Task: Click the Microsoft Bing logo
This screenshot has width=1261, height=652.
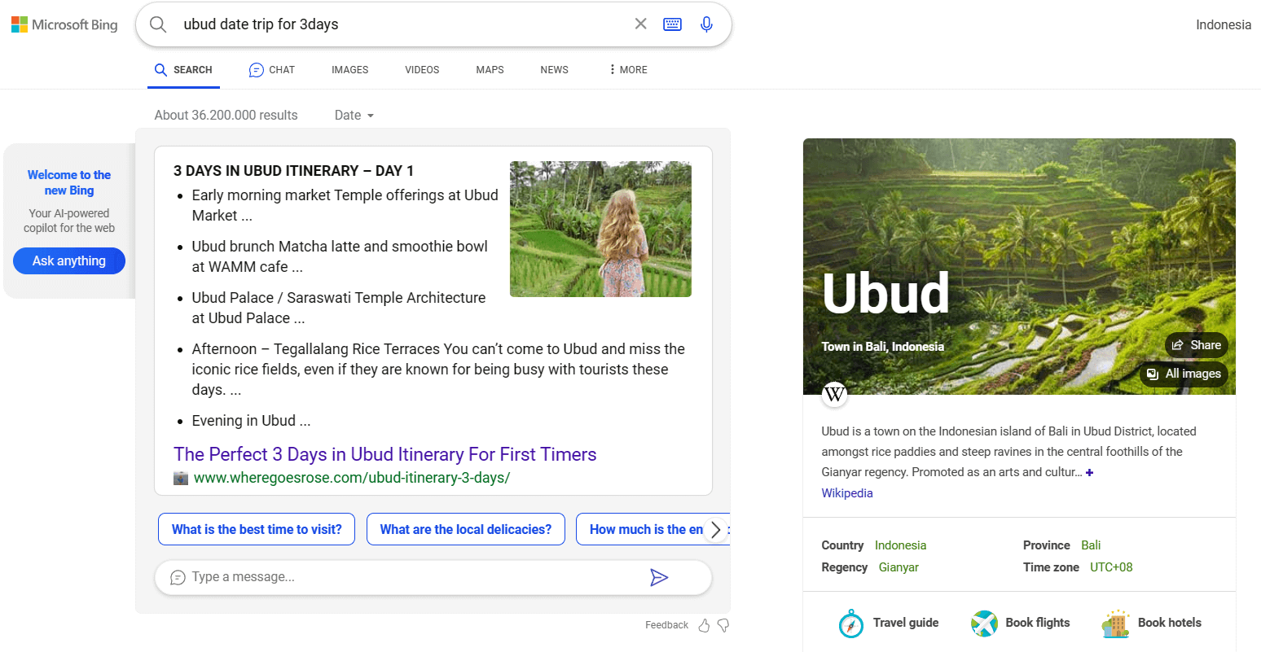Action: click(64, 24)
